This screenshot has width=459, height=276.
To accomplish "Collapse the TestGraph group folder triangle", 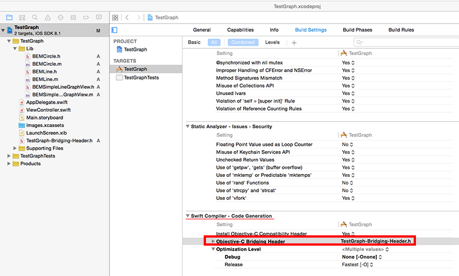I will [x=9, y=41].
